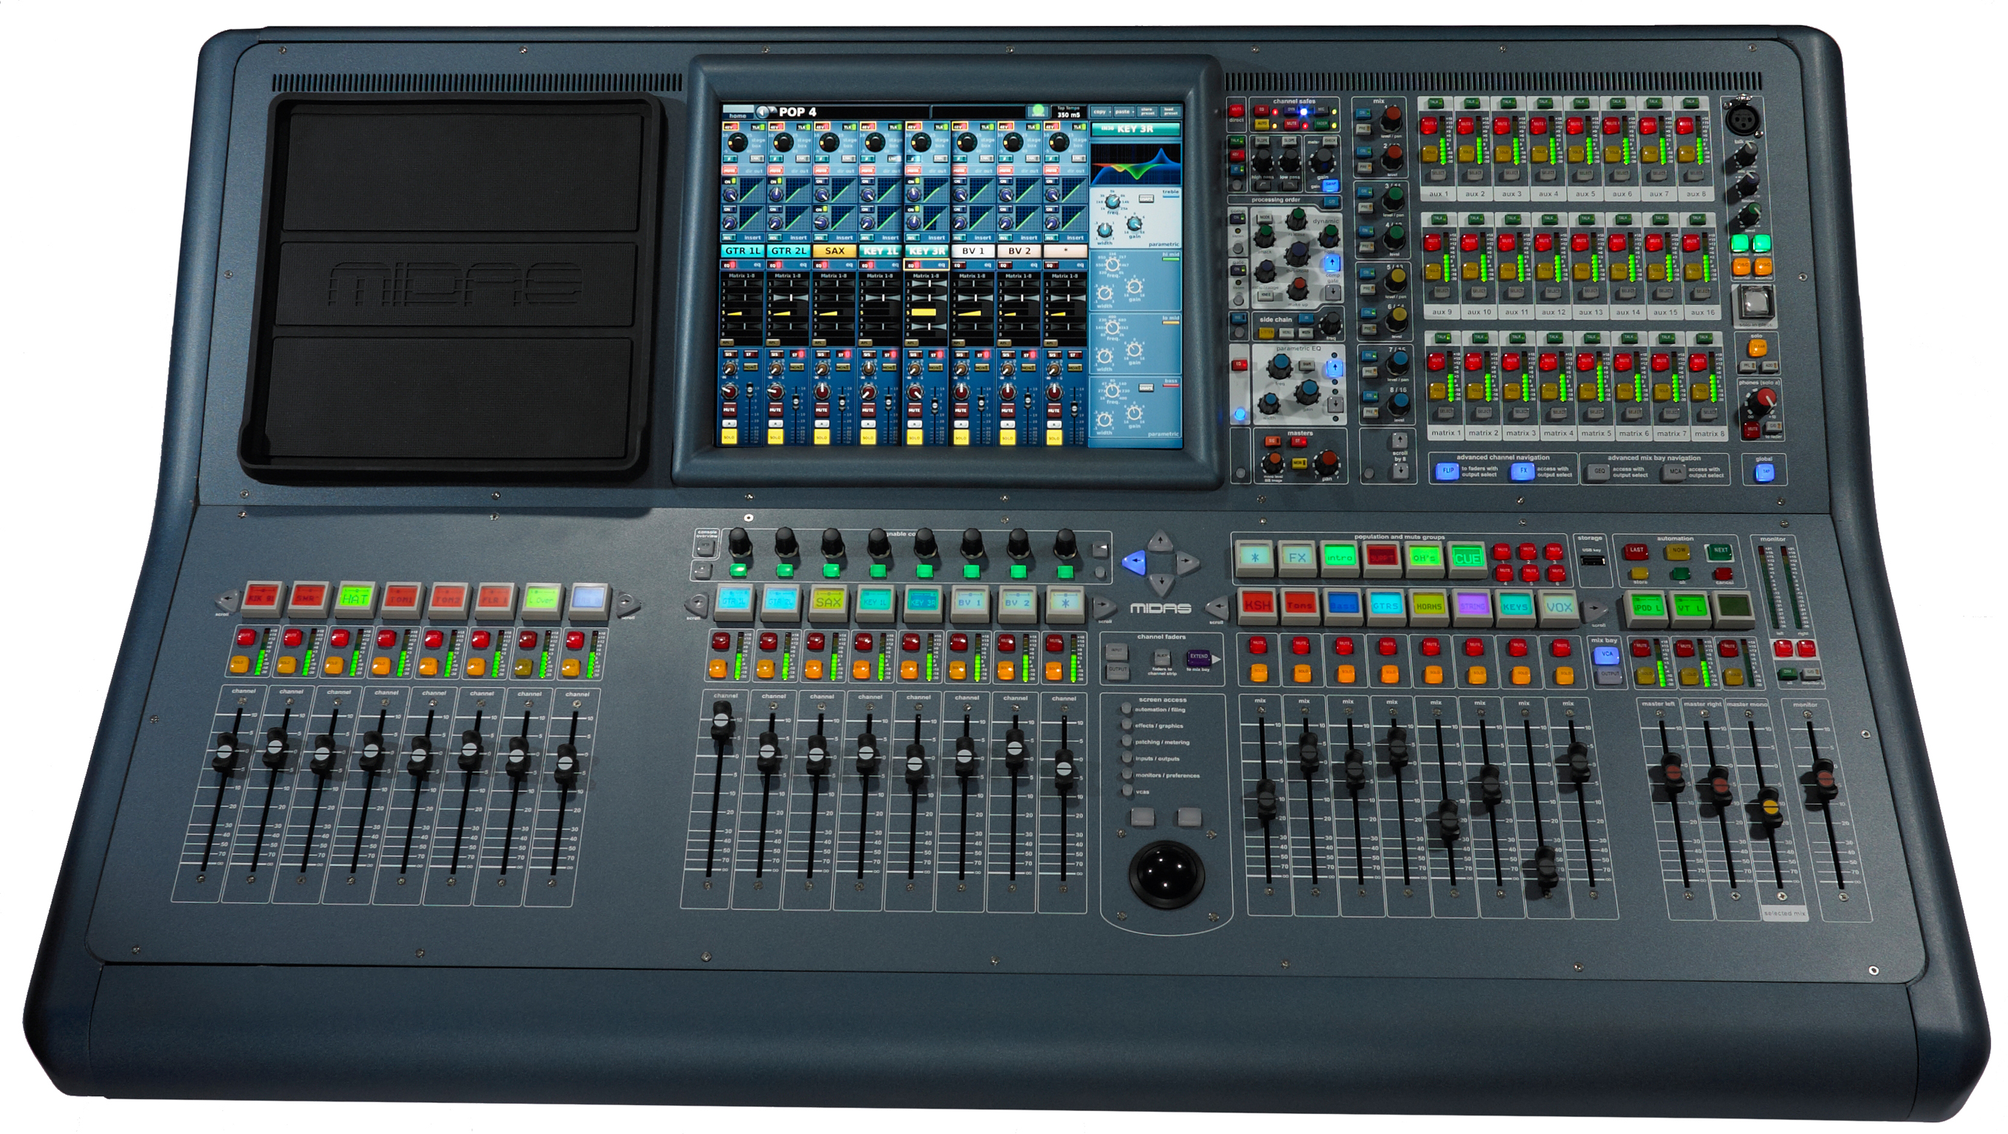Open the copy dropdown on touchscreen

point(1101,112)
